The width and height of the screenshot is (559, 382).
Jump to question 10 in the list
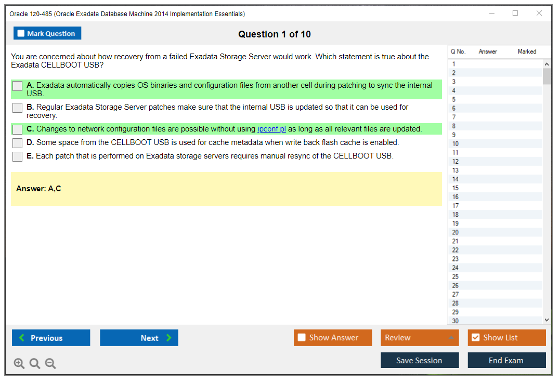[456, 143]
